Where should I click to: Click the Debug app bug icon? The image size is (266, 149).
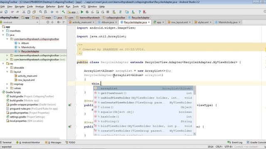[87, 12]
